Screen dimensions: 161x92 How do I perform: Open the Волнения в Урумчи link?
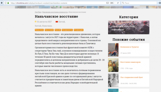tap(130, 47)
